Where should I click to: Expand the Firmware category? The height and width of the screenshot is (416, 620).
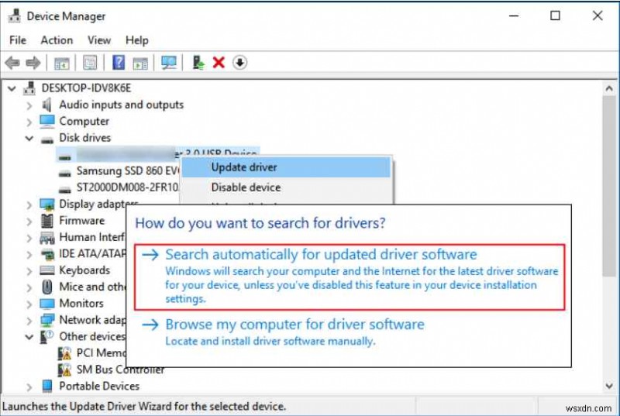(x=29, y=222)
